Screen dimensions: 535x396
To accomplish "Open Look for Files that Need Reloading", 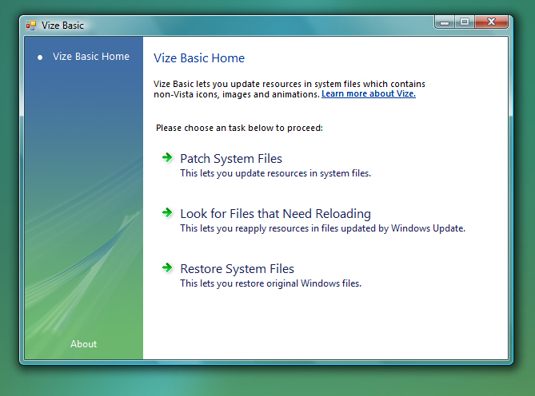I will [x=275, y=214].
